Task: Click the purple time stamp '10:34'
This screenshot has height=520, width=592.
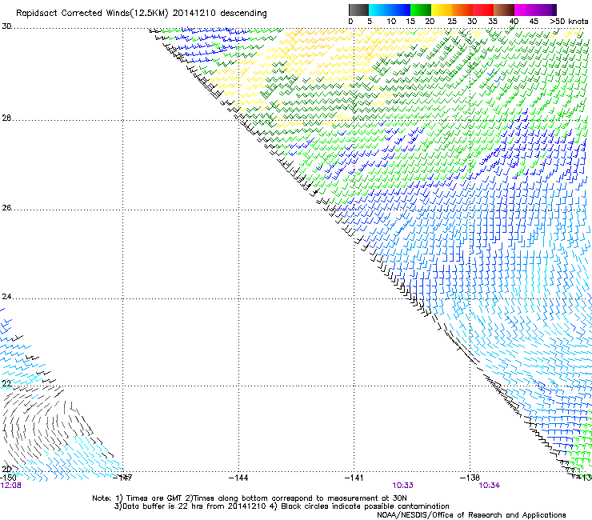Action: pyautogui.click(x=490, y=486)
